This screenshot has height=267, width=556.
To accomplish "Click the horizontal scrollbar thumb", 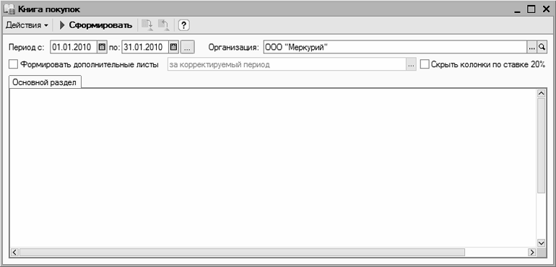I will (242, 253).
